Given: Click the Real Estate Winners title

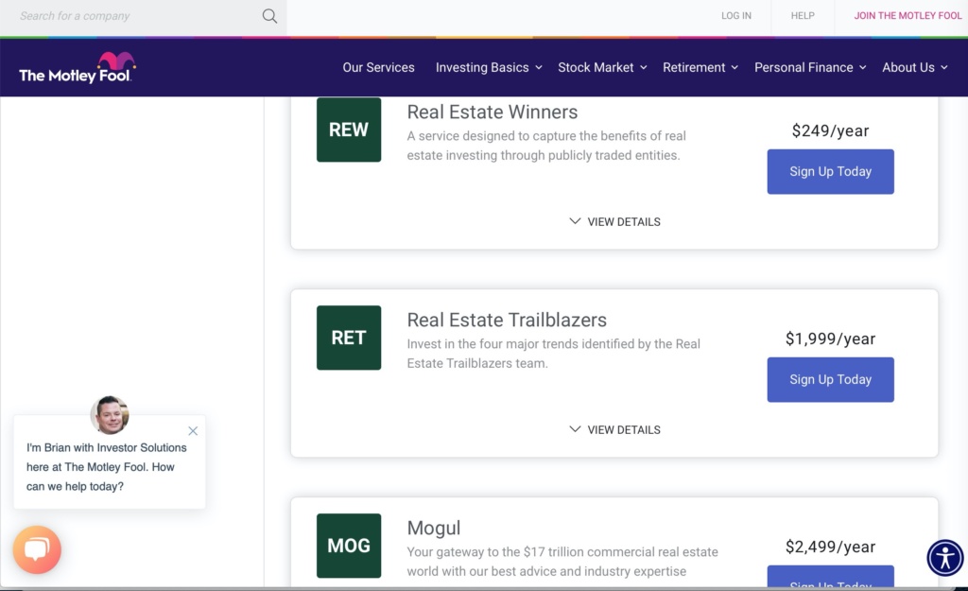Looking at the screenshot, I should [492, 112].
